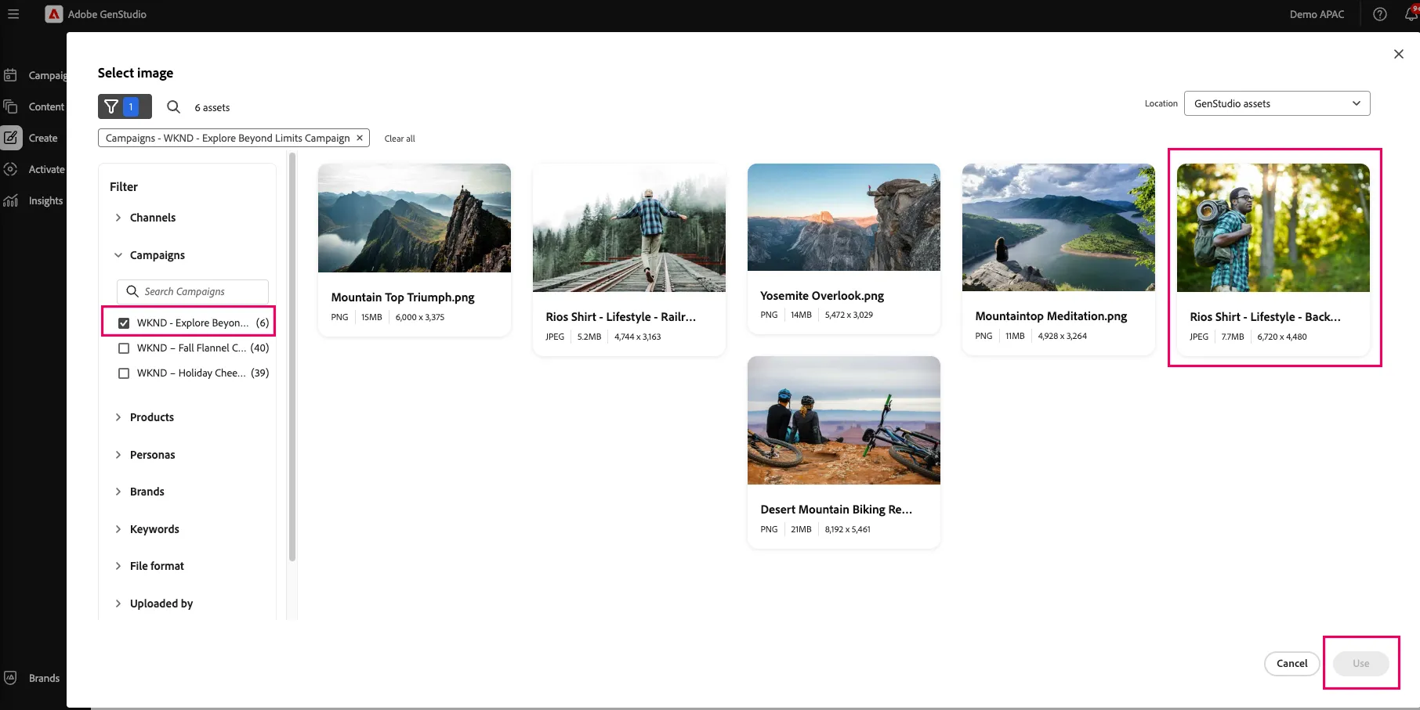1420x710 pixels.
Task: Close the Select image dialog
Action: [x=1399, y=54]
